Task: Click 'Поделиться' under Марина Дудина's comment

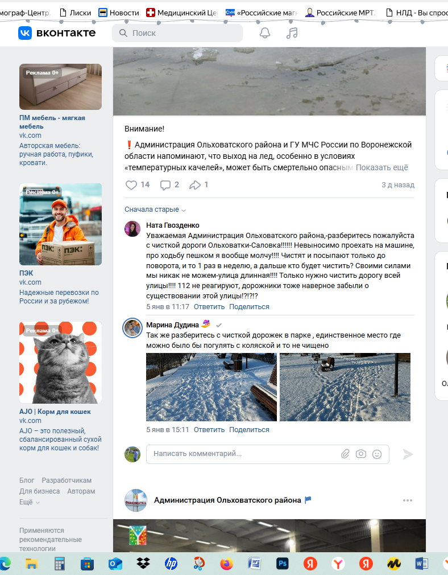Action: [x=249, y=429]
